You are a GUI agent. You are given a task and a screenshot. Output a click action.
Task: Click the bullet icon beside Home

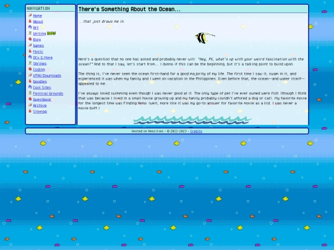[30, 15]
